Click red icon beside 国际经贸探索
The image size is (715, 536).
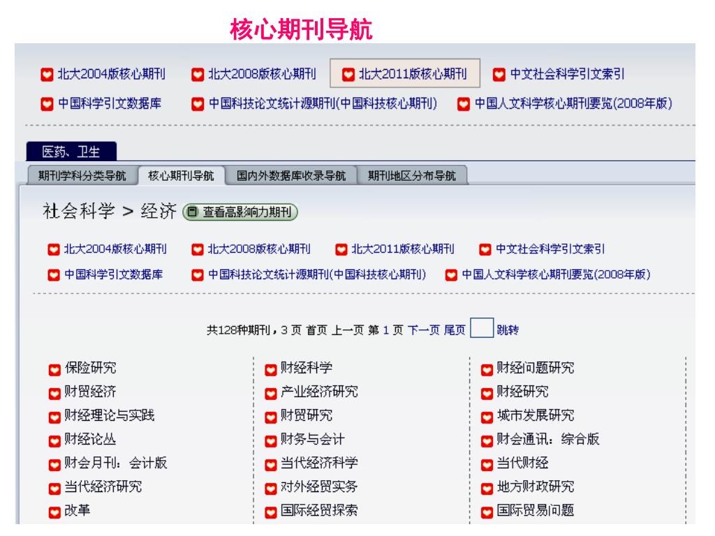pos(271,512)
